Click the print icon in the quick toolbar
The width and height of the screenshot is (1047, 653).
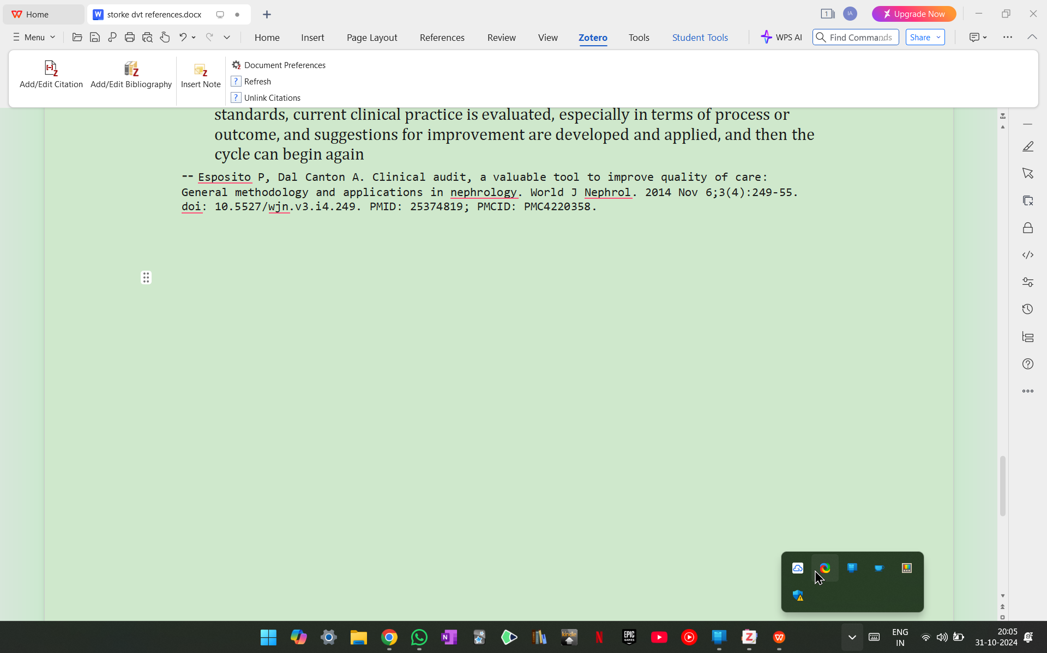pos(130,38)
